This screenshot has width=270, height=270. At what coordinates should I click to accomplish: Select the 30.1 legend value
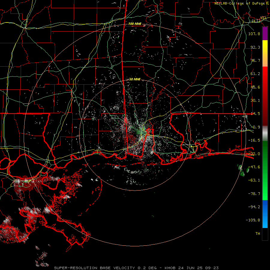(x=255, y=100)
